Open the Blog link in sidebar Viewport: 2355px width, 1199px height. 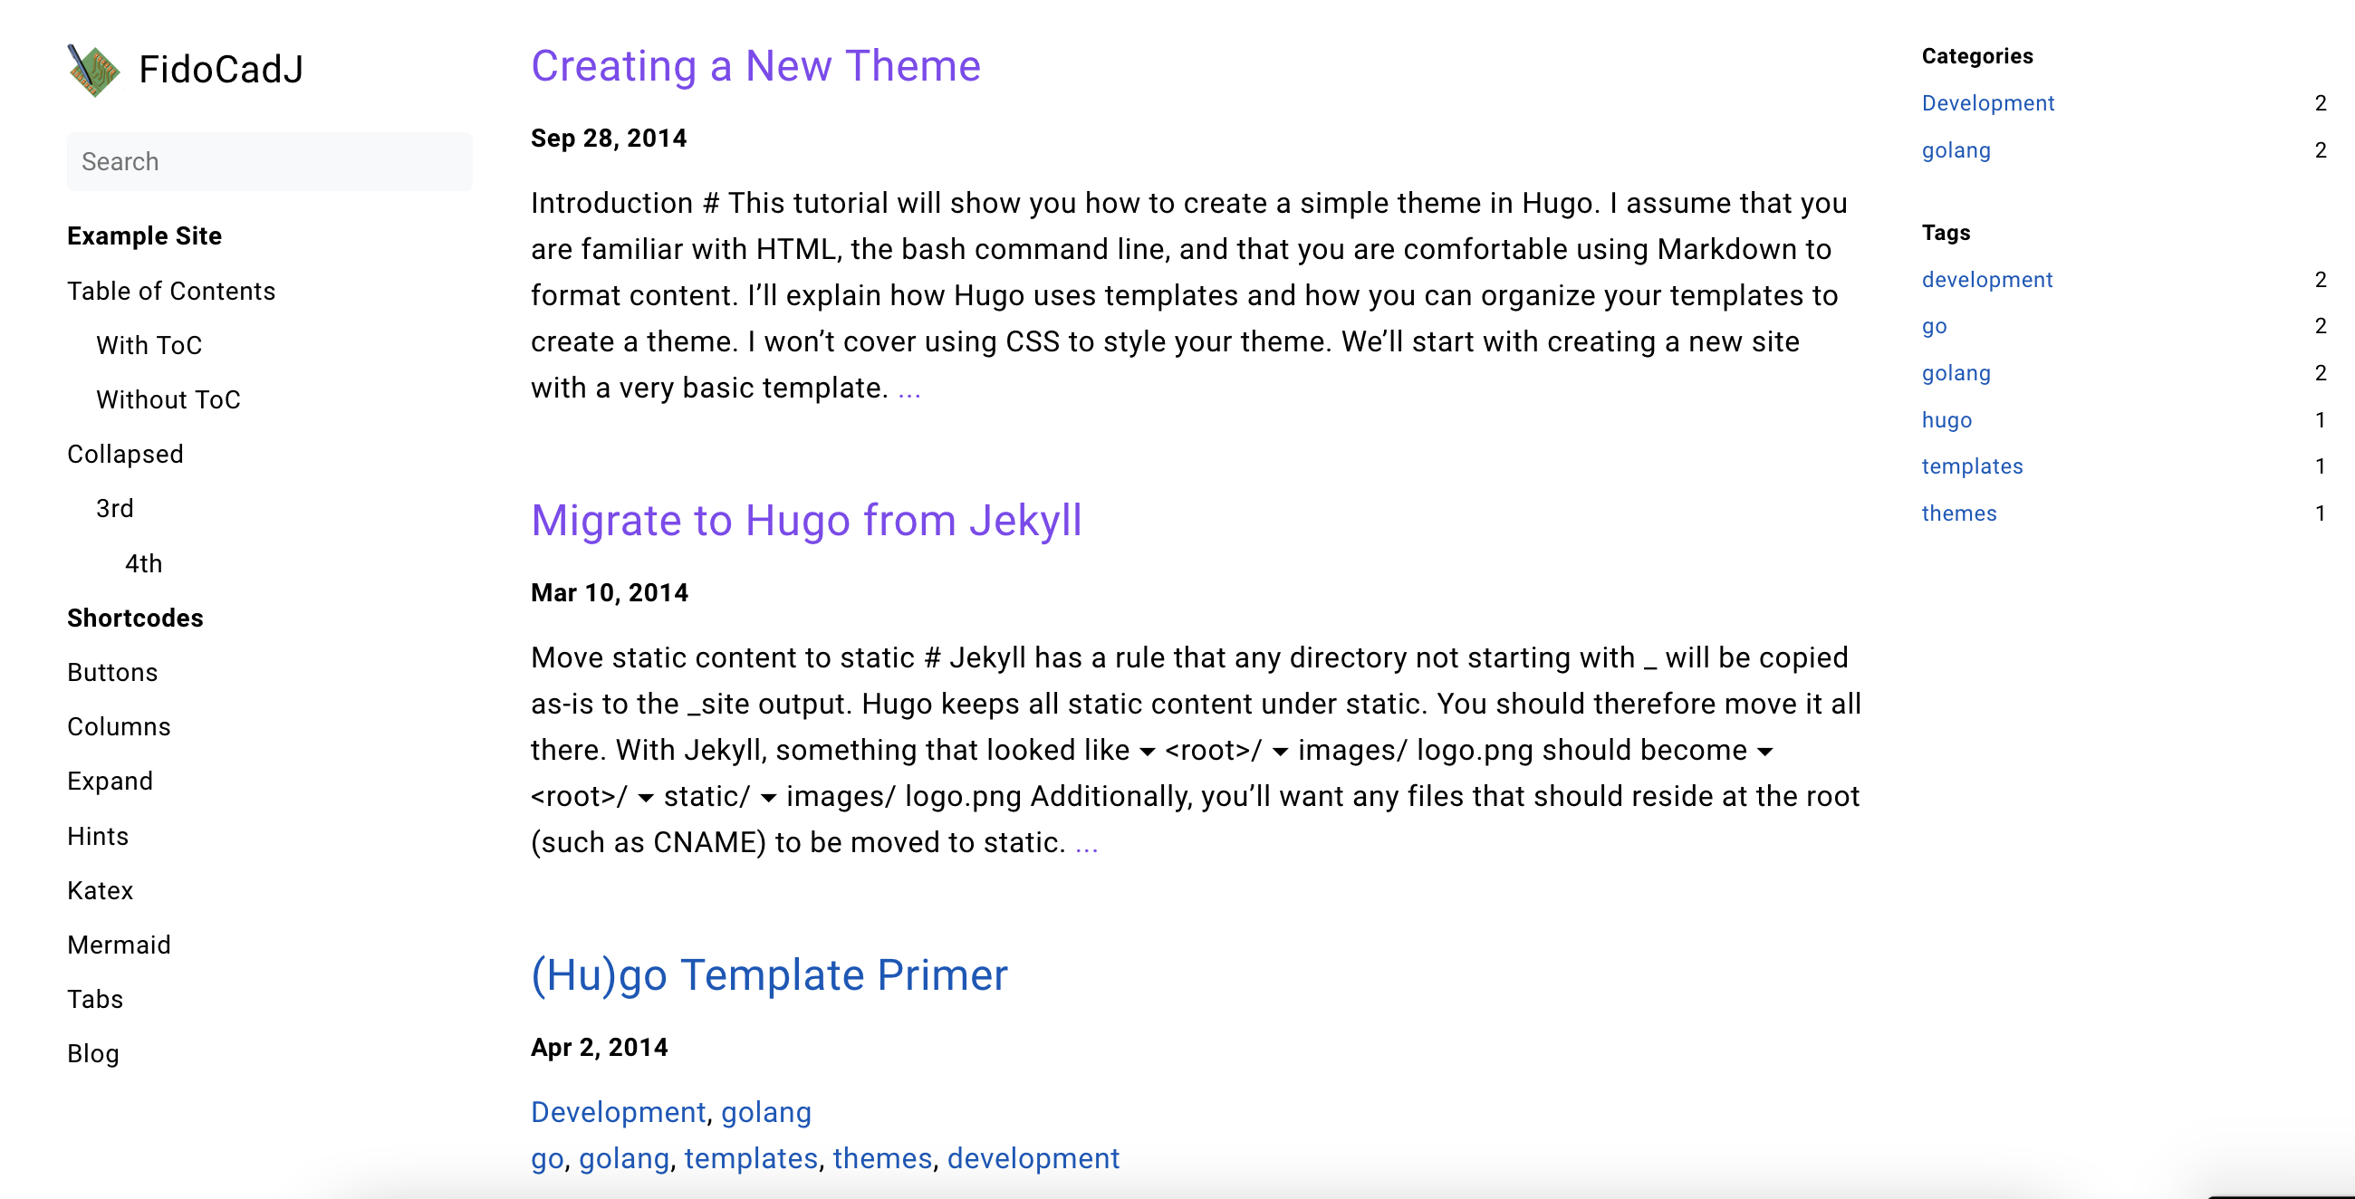pos(93,1054)
